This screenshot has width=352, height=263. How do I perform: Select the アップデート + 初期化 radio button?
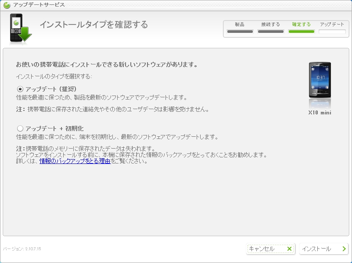tap(20, 128)
